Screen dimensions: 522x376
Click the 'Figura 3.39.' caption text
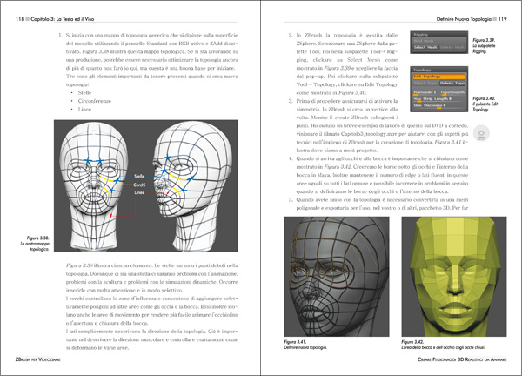coord(484,40)
